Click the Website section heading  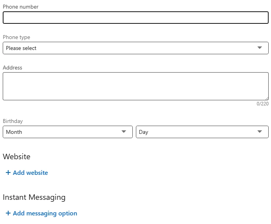(x=16, y=156)
